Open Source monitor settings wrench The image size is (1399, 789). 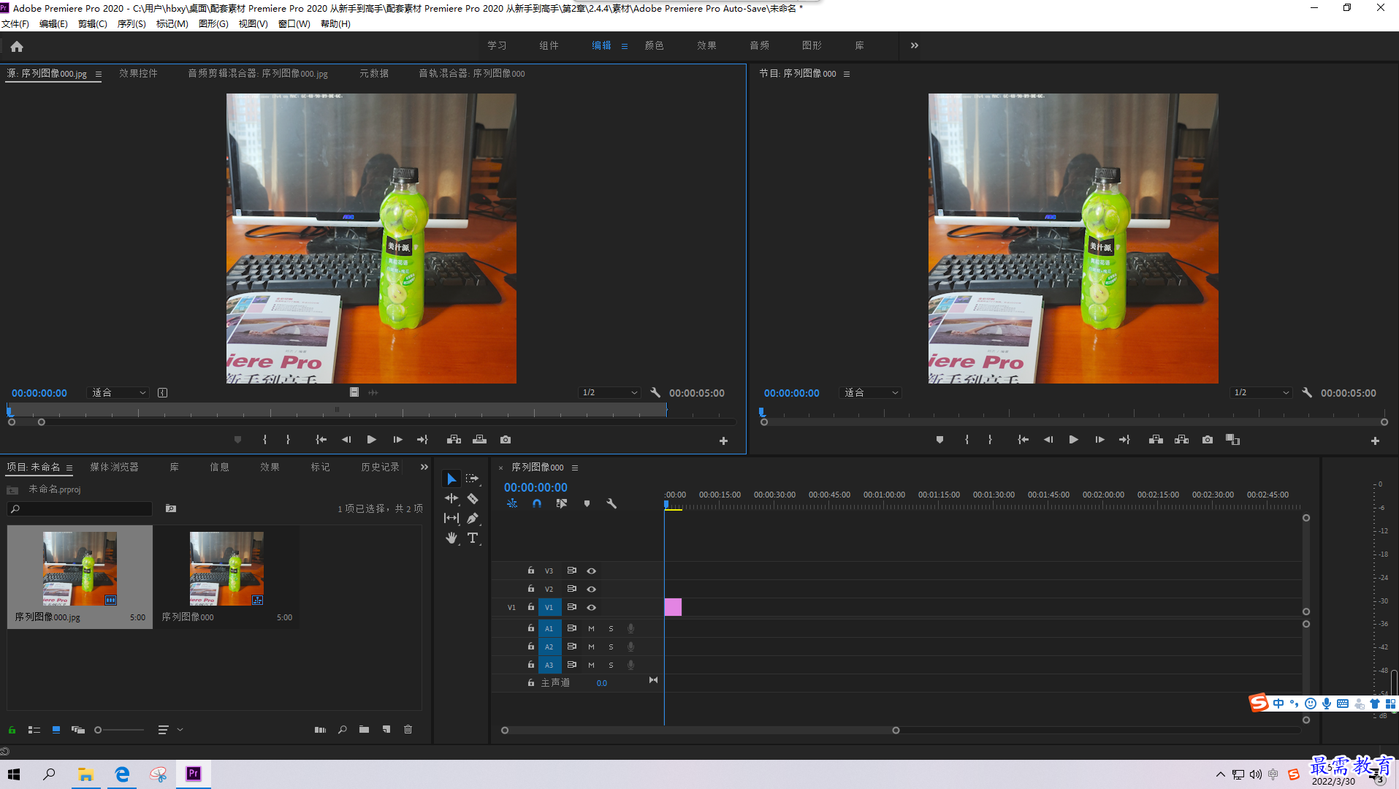[x=655, y=393]
